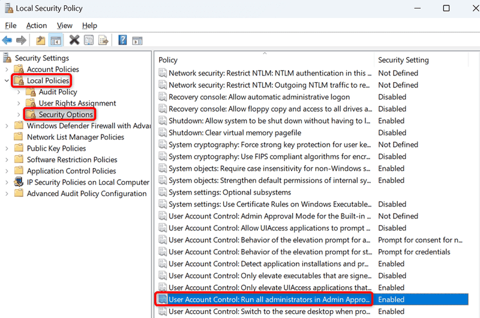The image size is (480, 318).
Task: Select Network security: Restrict NTLM authentication policy
Action: pos(270,73)
